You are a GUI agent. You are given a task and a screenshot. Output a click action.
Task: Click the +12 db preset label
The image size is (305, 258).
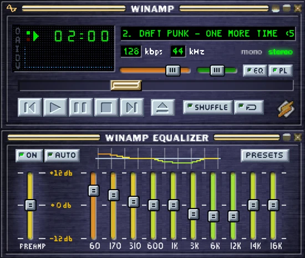tap(61, 173)
